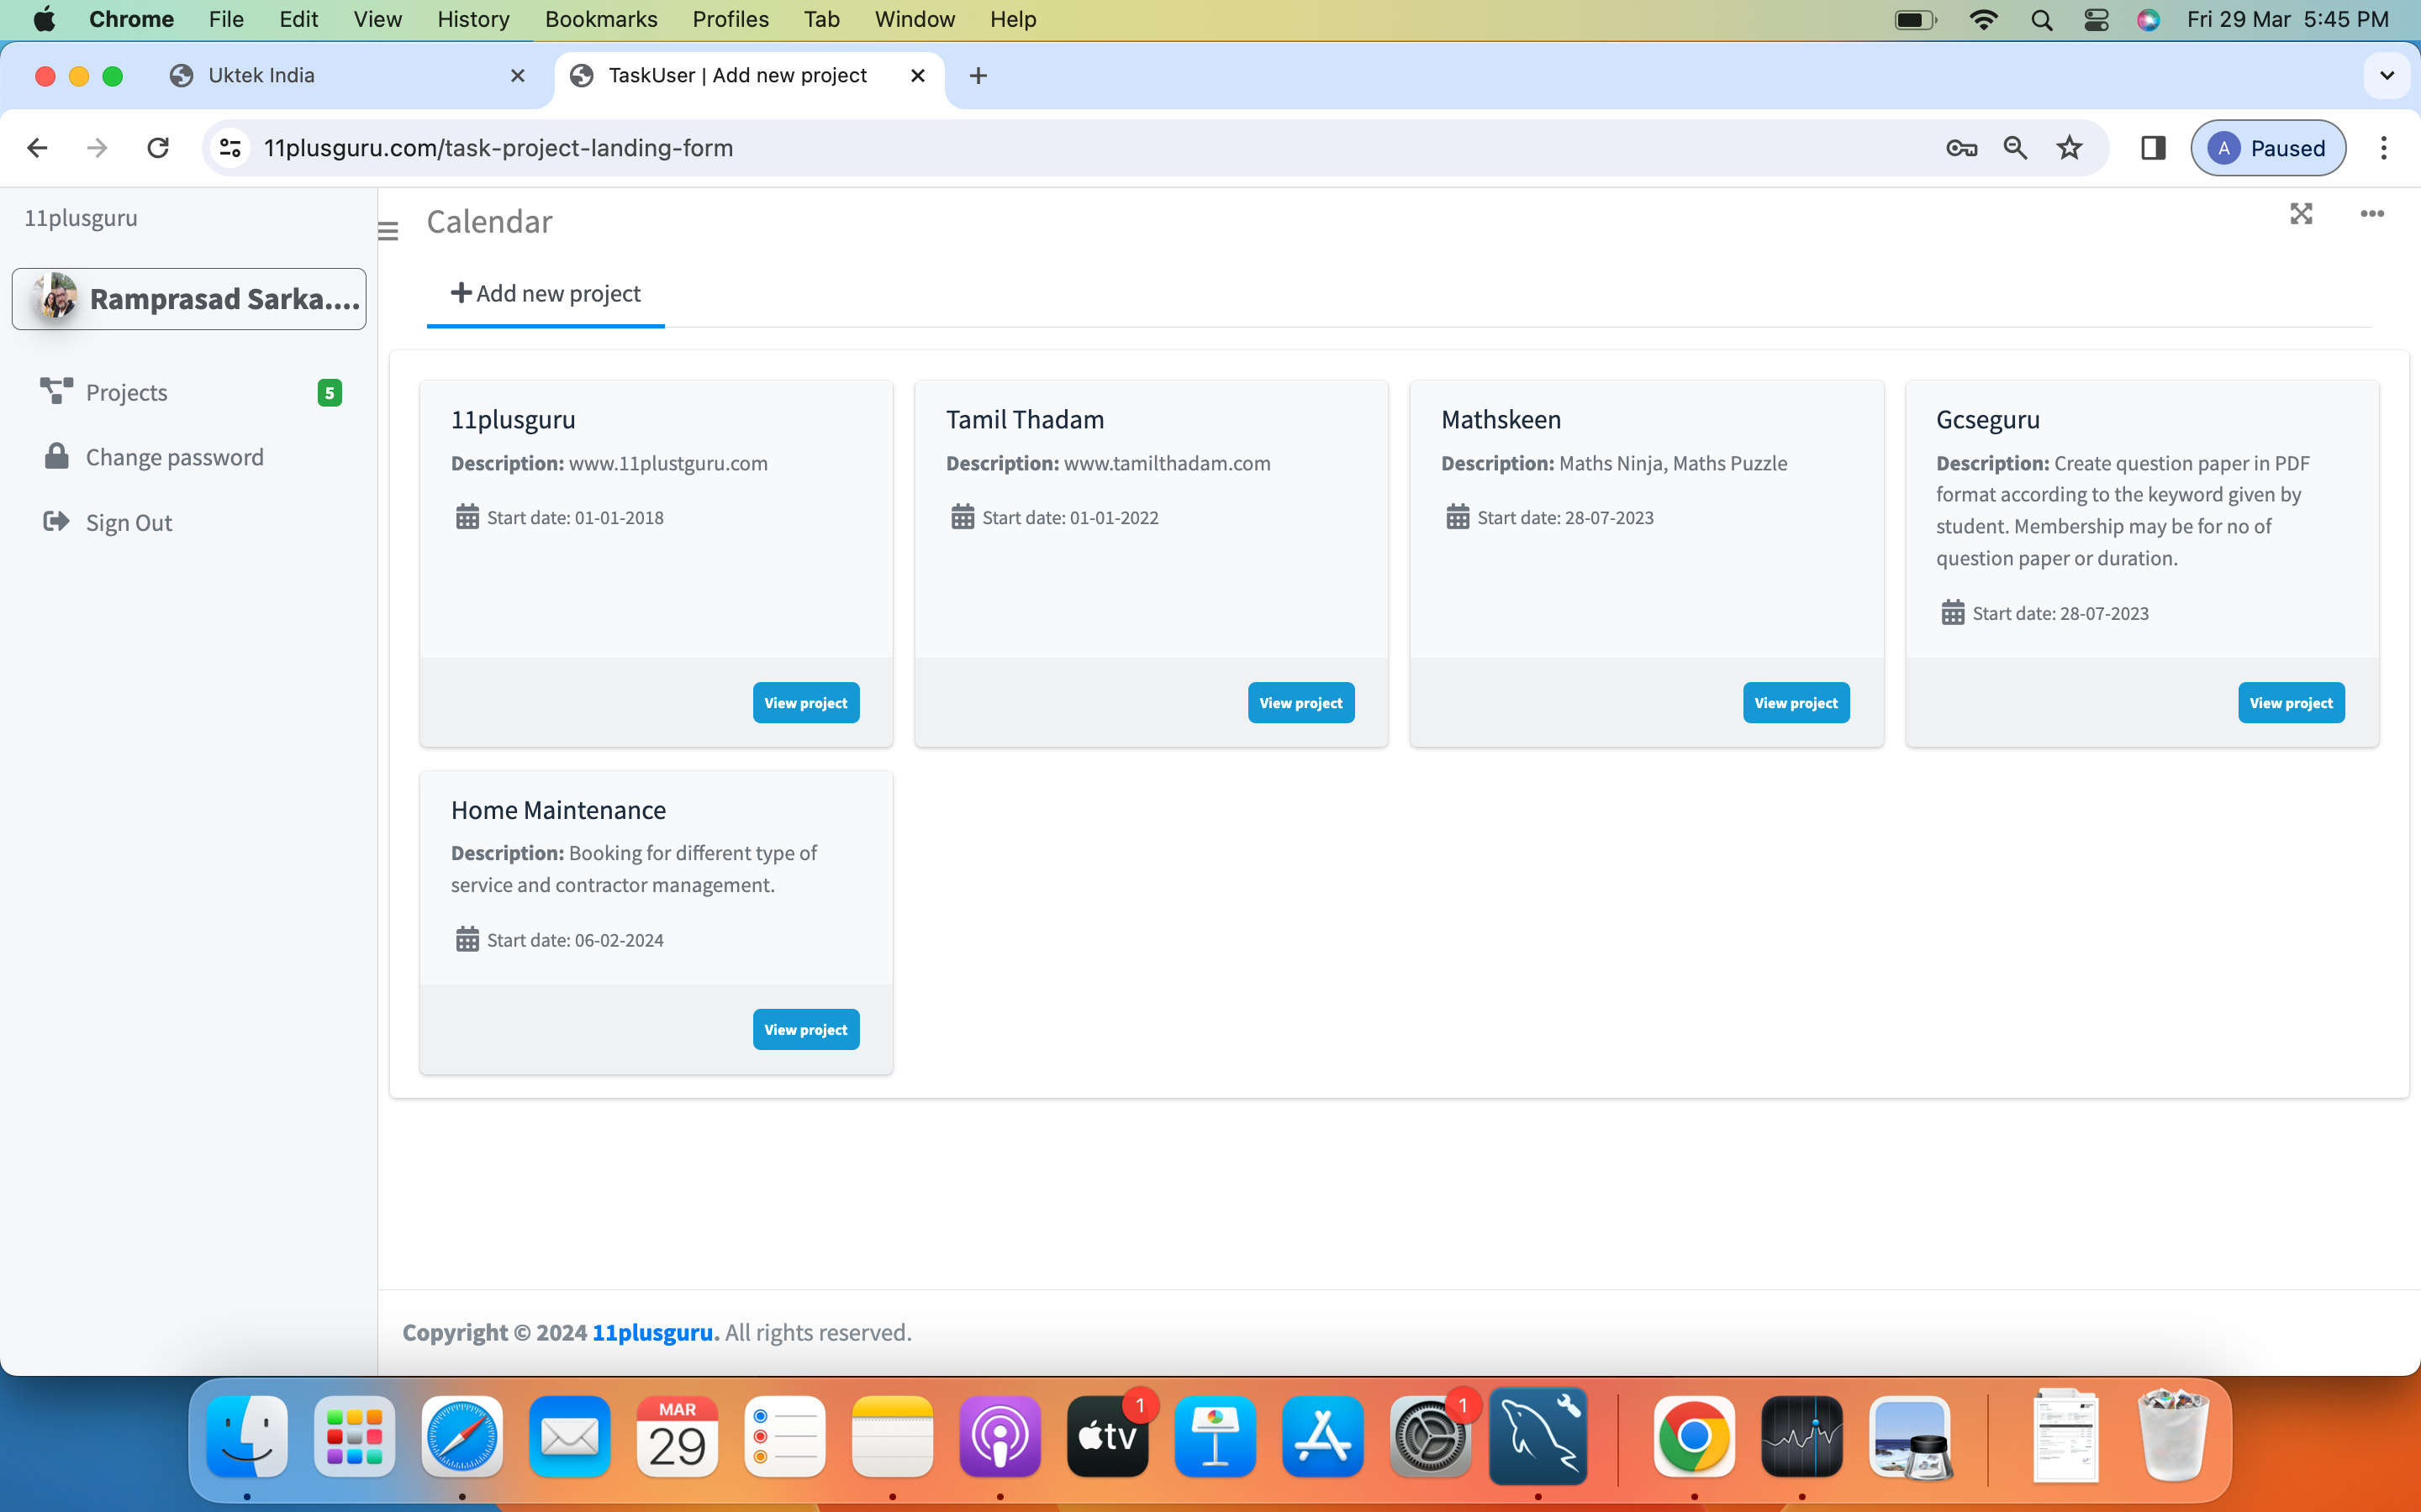Open Chrome's three-dot menu

(2383, 148)
